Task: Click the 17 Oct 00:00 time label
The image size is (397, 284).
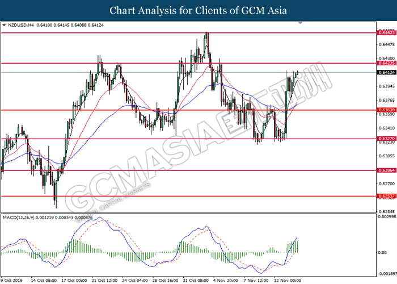Action: 74,281
